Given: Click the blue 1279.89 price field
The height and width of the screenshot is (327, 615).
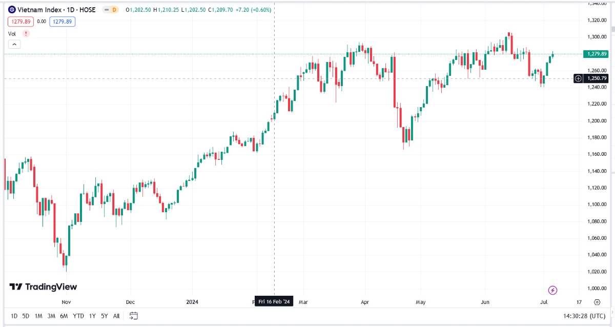Looking at the screenshot, I should point(62,22).
